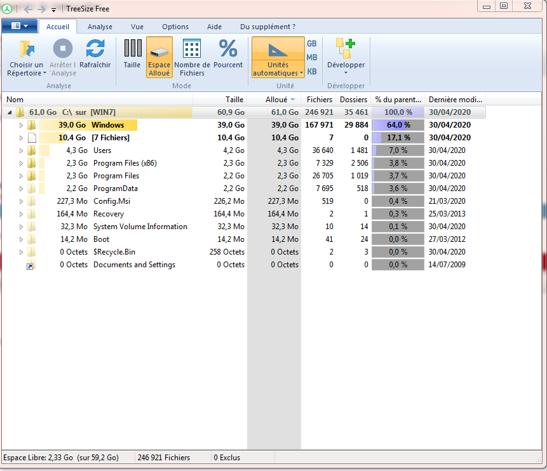Click the [7 Fichiers] file icon
547x471 pixels.
(x=32, y=138)
